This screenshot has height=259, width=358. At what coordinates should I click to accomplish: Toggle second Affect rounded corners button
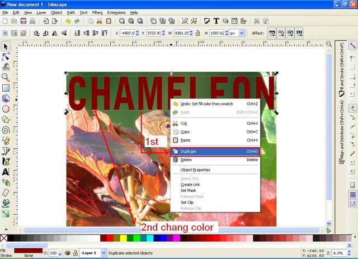281,34
